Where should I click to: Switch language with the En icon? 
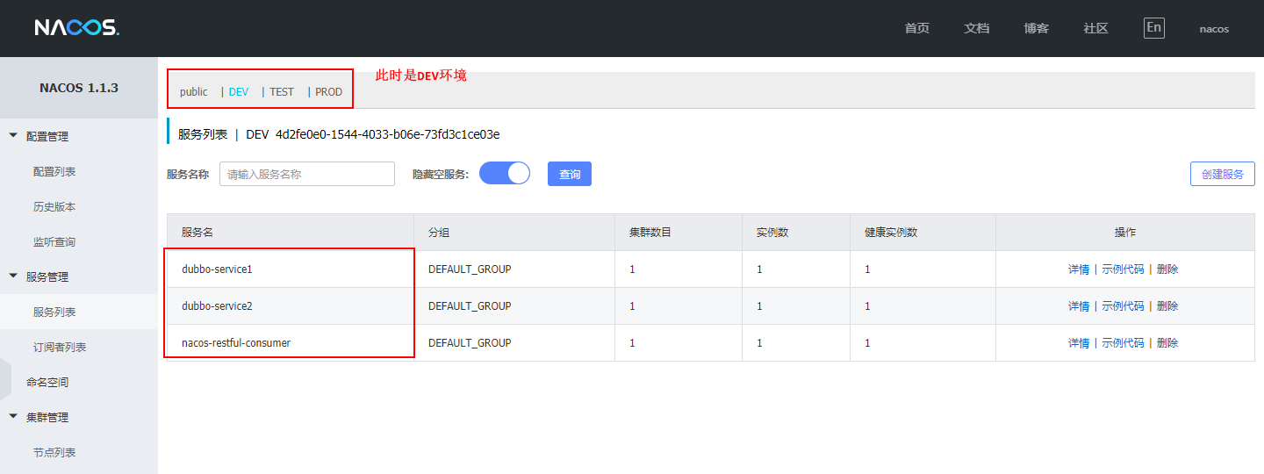[1154, 27]
